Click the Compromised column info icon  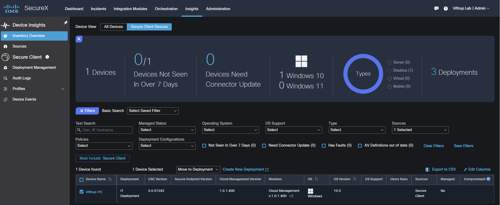[x=488, y=179]
